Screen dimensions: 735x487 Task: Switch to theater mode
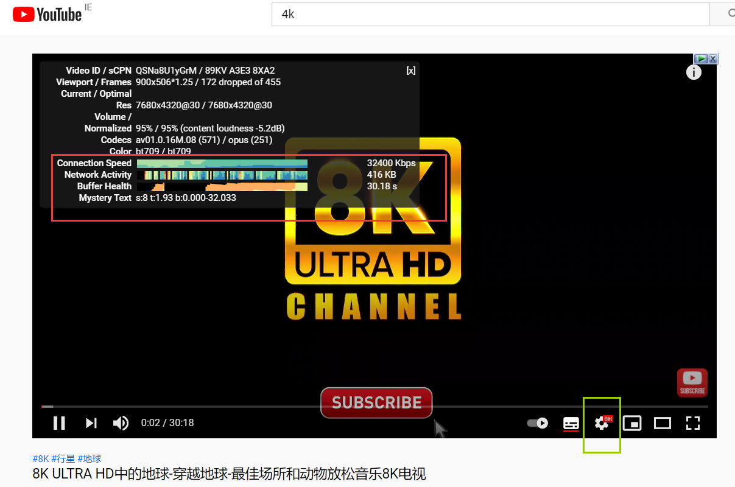coord(663,423)
